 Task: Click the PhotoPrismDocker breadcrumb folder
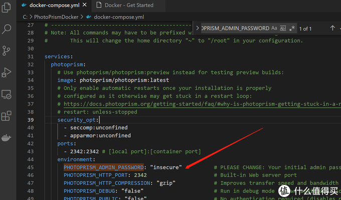pyautogui.click(x=56, y=17)
